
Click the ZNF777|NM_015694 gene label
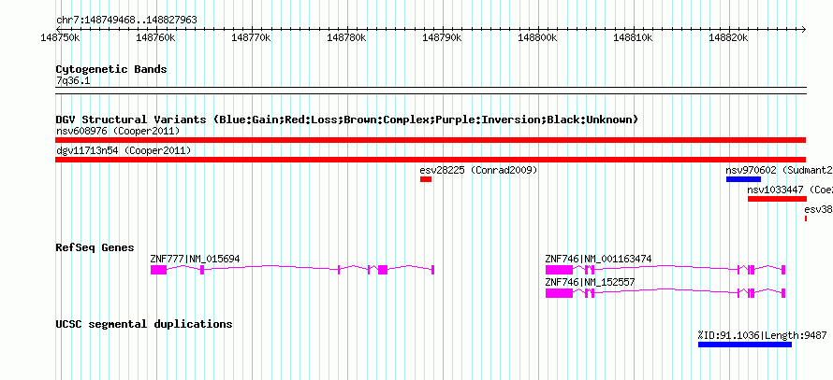[195, 260]
